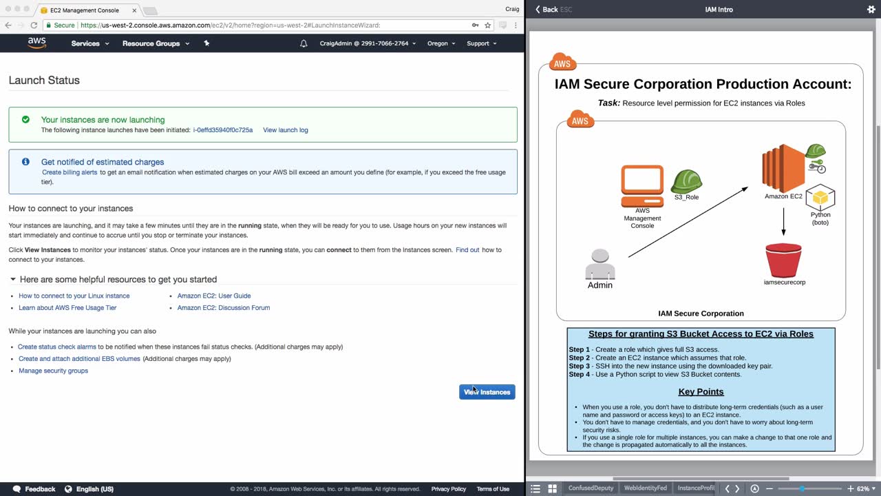Image resolution: width=881 pixels, height=496 pixels.
Task: Open the Oregon region dropdown
Action: [441, 43]
